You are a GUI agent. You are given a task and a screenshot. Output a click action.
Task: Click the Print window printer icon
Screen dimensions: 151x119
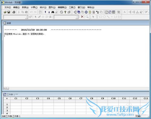click(x=14, y=12)
